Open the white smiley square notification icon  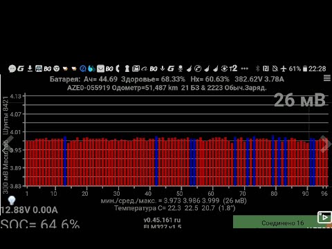(x=100, y=68)
